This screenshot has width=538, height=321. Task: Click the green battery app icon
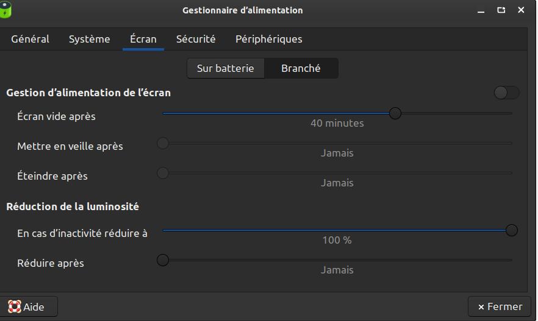[x=5, y=9]
